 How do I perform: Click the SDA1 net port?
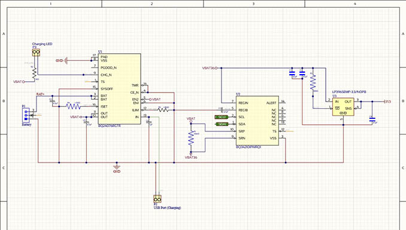pyautogui.click(x=222, y=124)
